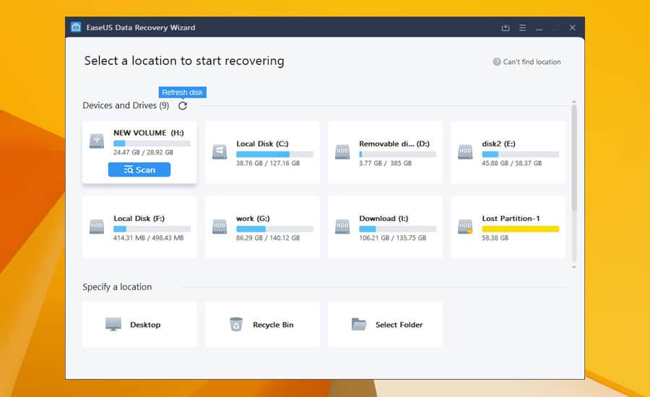Click the question mark help icon
The height and width of the screenshot is (397, 650).
tap(497, 62)
